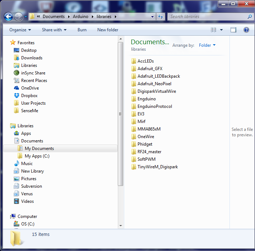Click the greyed Forward arrow button

(18, 17)
